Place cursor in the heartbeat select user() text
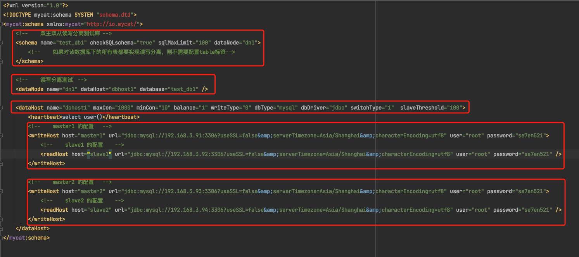 tap(83, 117)
